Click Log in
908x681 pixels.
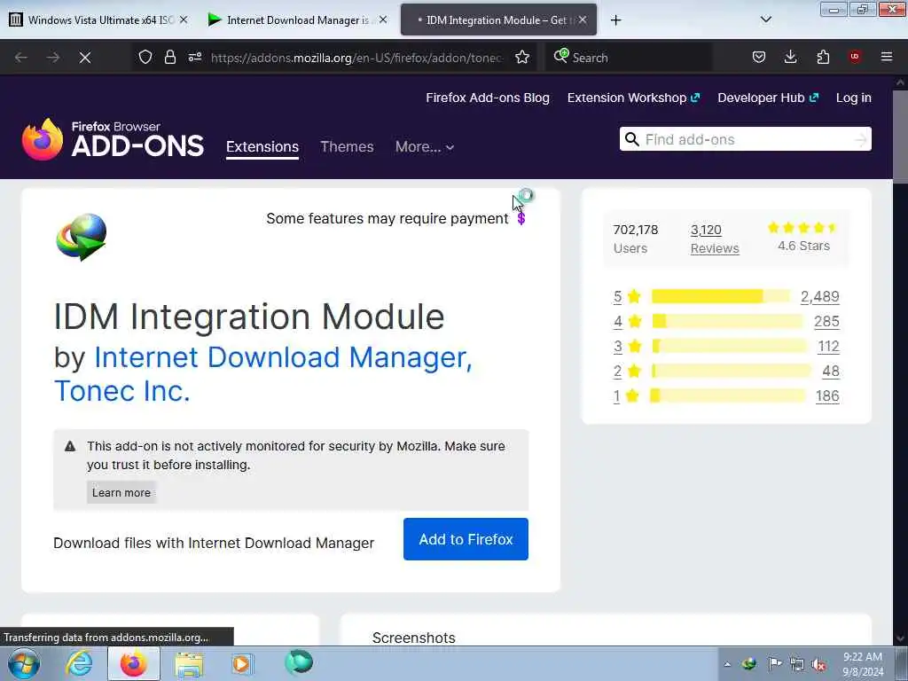[854, 98]
